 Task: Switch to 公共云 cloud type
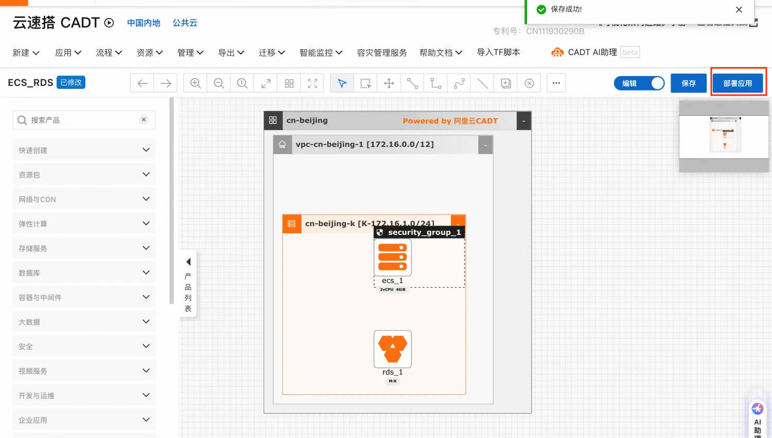185,23
